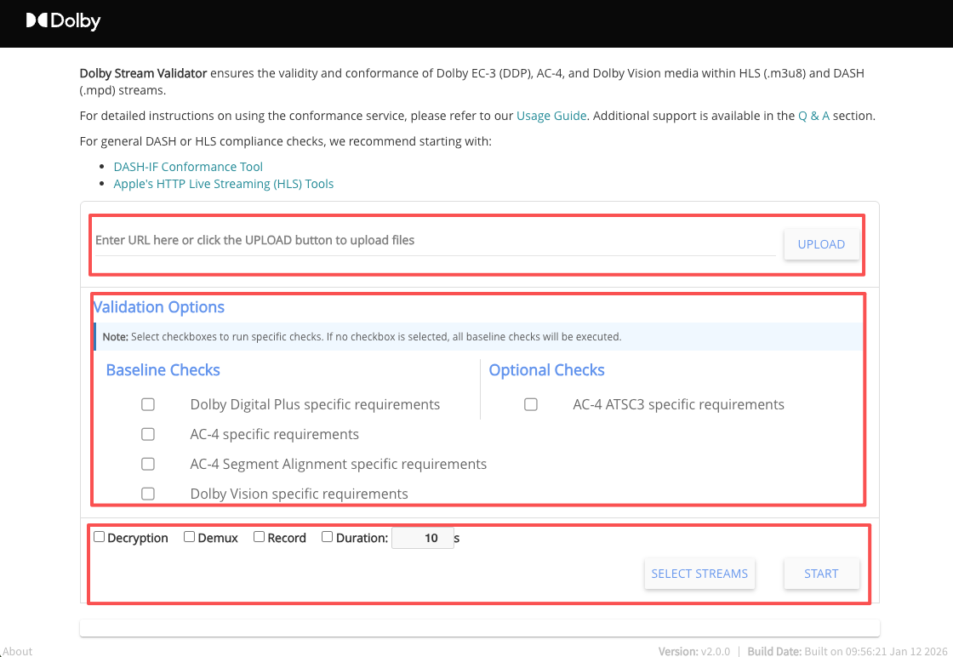Select Dolby Vision specific requirements checkbox
Image resolution: width=953 pixels, height=657 pixels.
148,494
